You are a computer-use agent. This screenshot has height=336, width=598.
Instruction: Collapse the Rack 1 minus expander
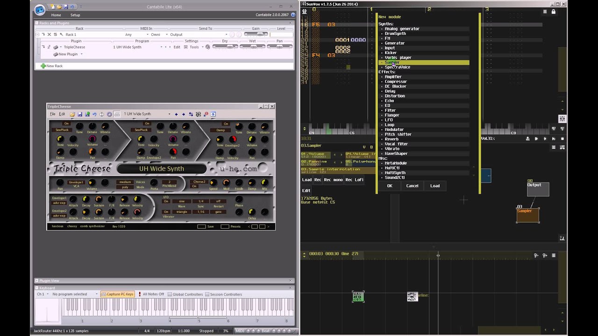point(37,35)
